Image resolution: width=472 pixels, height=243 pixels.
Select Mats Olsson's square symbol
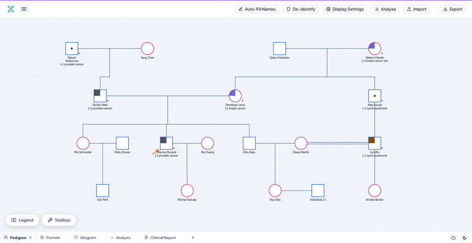click(x=122, y=143)
